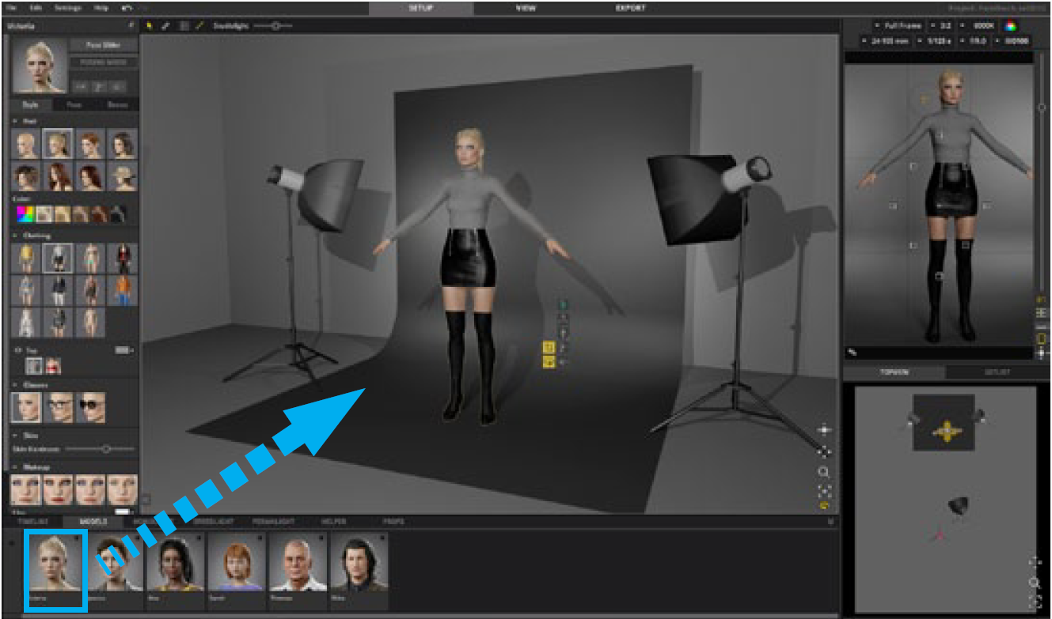Choose the hat hairstyle thumbnail

tap(122, 176)
